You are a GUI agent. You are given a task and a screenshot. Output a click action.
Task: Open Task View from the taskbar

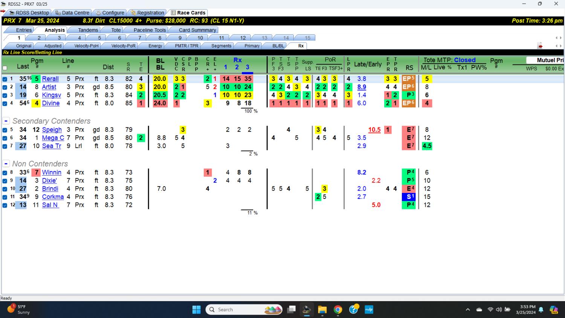coord(291,310)
